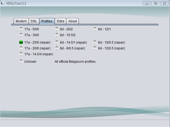Click the status icon in bottom-right corner
The width and height of the screenshot is (170, 127).
click(165, 124)
